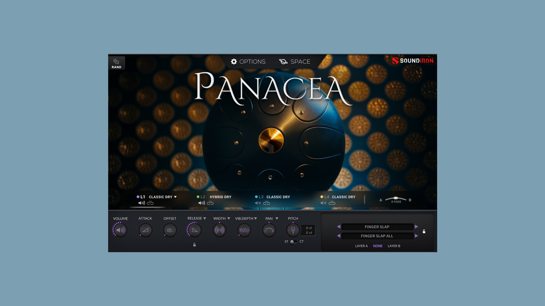Click the A/B X-FADE slider
The width and height of the screenshot is (545, 306).
(x=396, y=199)
